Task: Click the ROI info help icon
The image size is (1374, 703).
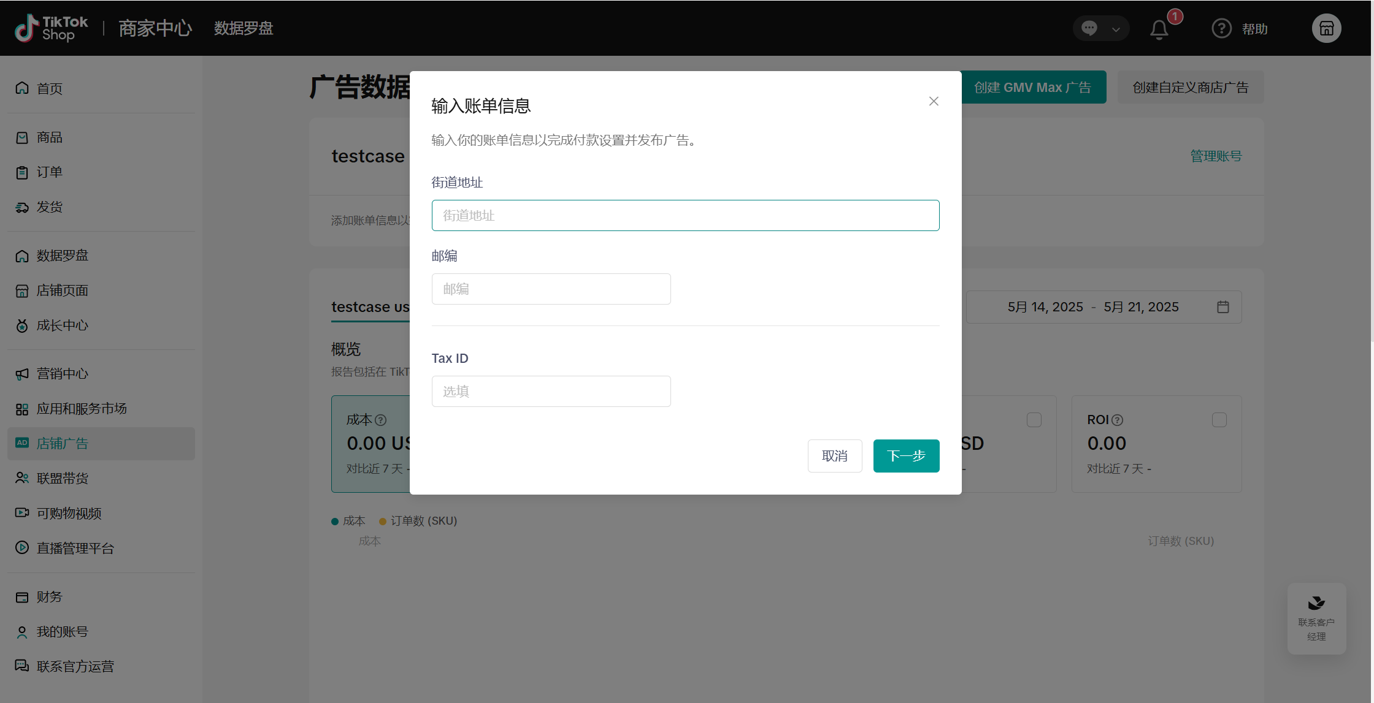Action: 1118,420
